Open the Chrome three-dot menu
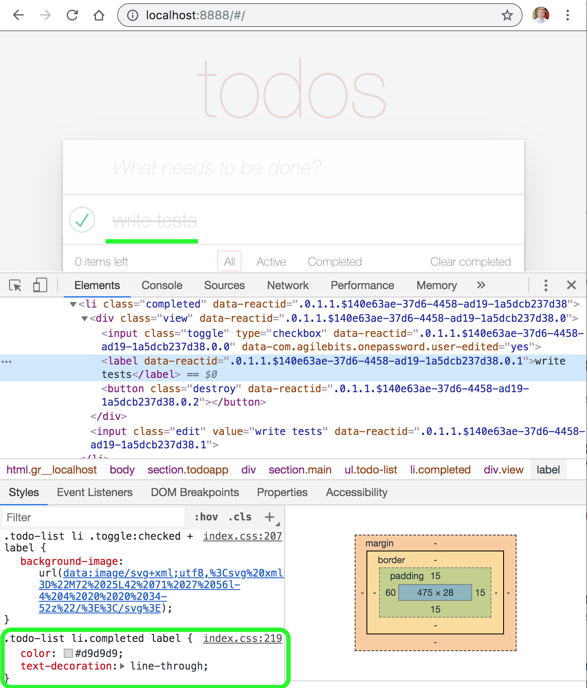The height and width of the screenshot is (688, 587). point(567,16)
